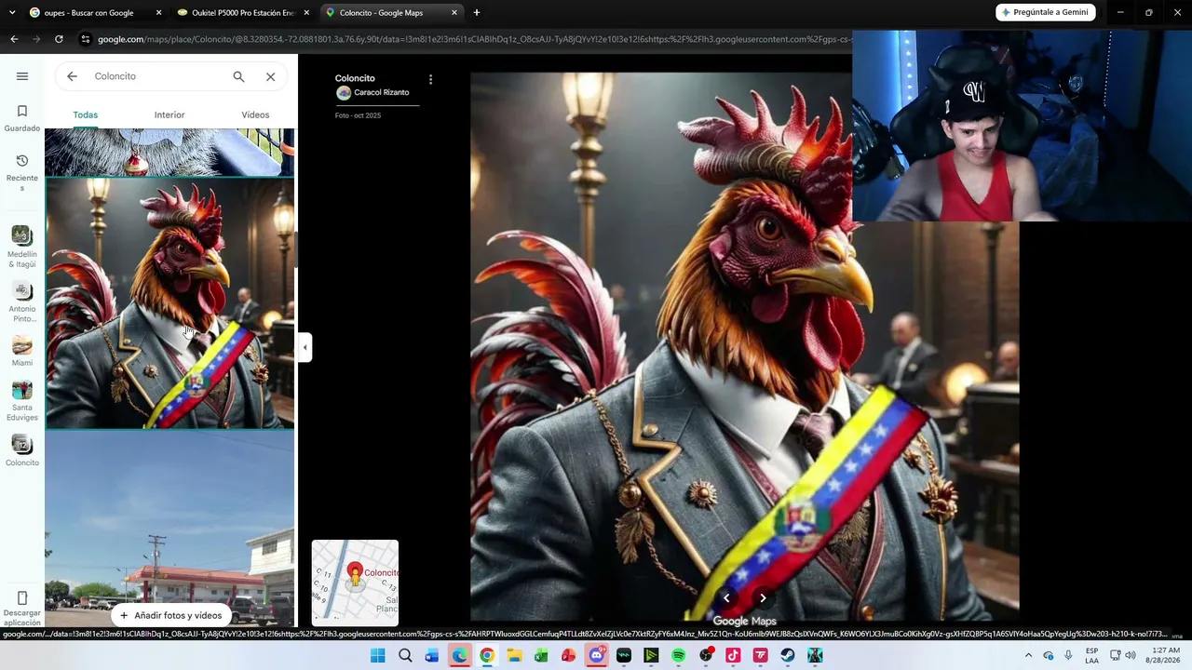Screen dimensions: 1192x670
Task: Open Excel from the taskbar
Action: (x=541, y=655)
